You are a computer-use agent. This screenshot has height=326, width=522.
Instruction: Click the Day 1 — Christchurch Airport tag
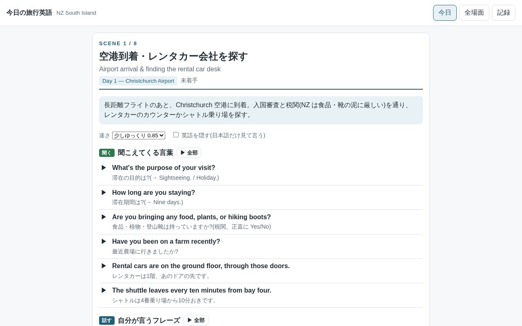[138, 81]
